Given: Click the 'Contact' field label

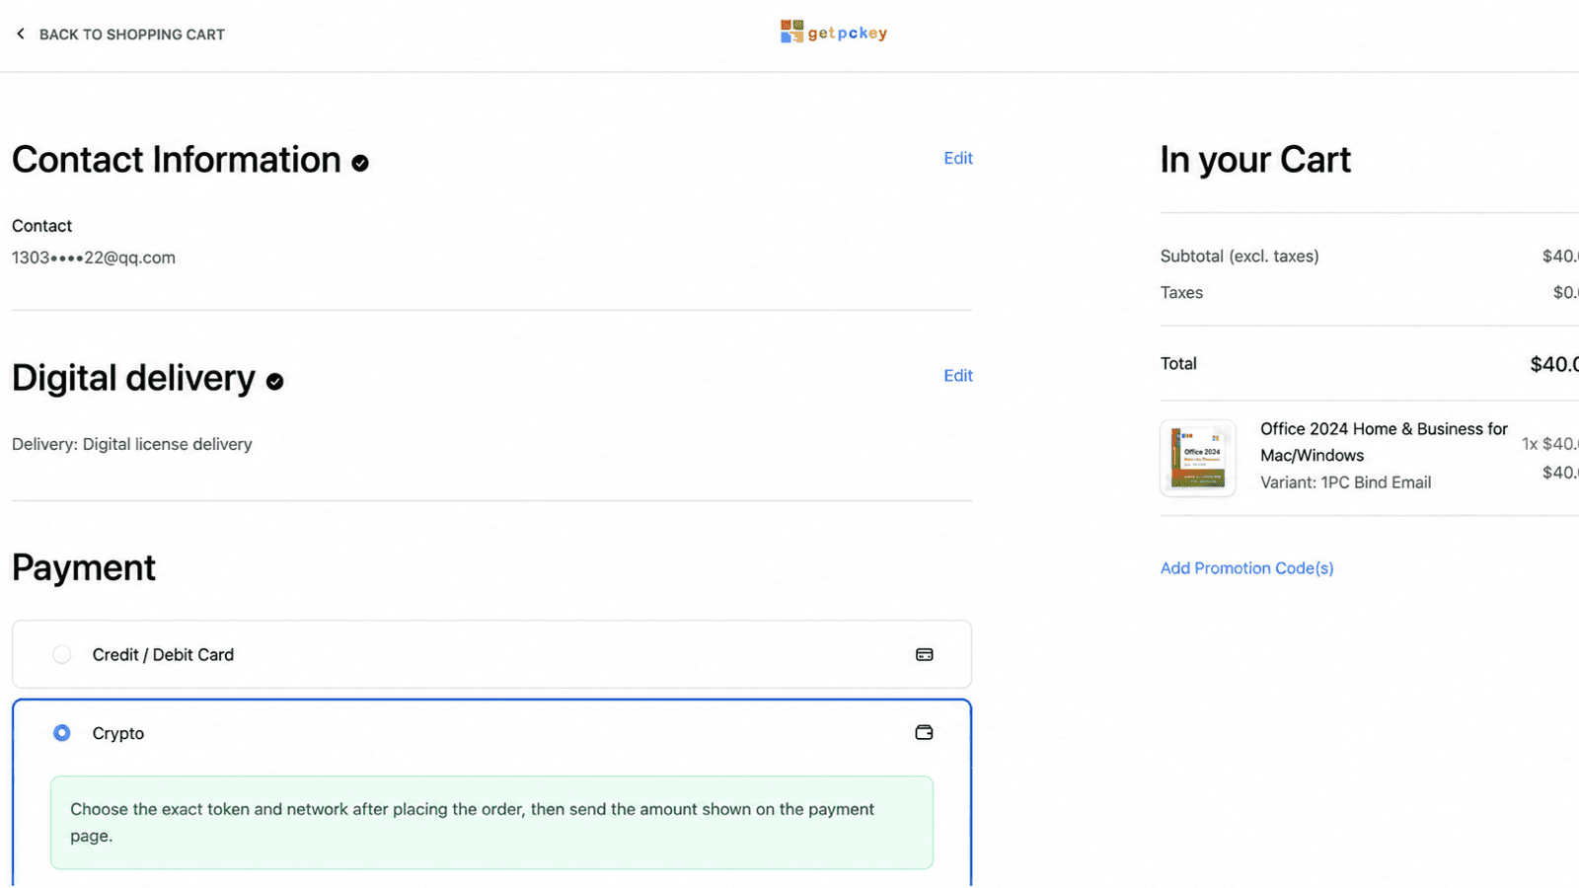Looking at the screenshot, I should (41, 226).
